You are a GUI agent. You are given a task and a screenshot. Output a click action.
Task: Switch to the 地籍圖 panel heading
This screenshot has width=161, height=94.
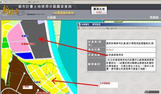(154, 17)
